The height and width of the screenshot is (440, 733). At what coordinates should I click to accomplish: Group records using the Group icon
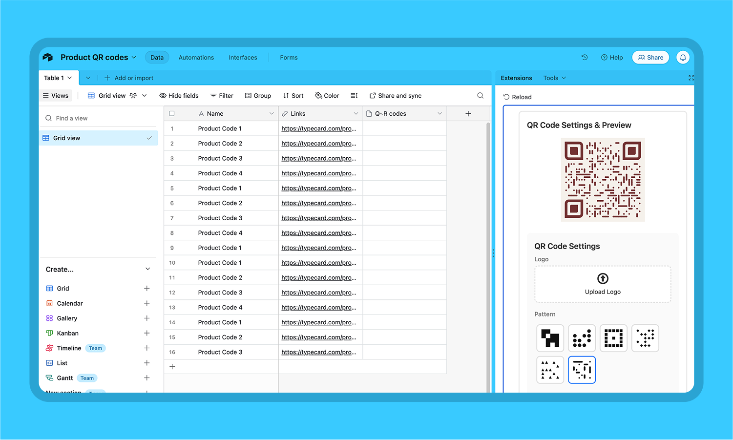[258, 95]
